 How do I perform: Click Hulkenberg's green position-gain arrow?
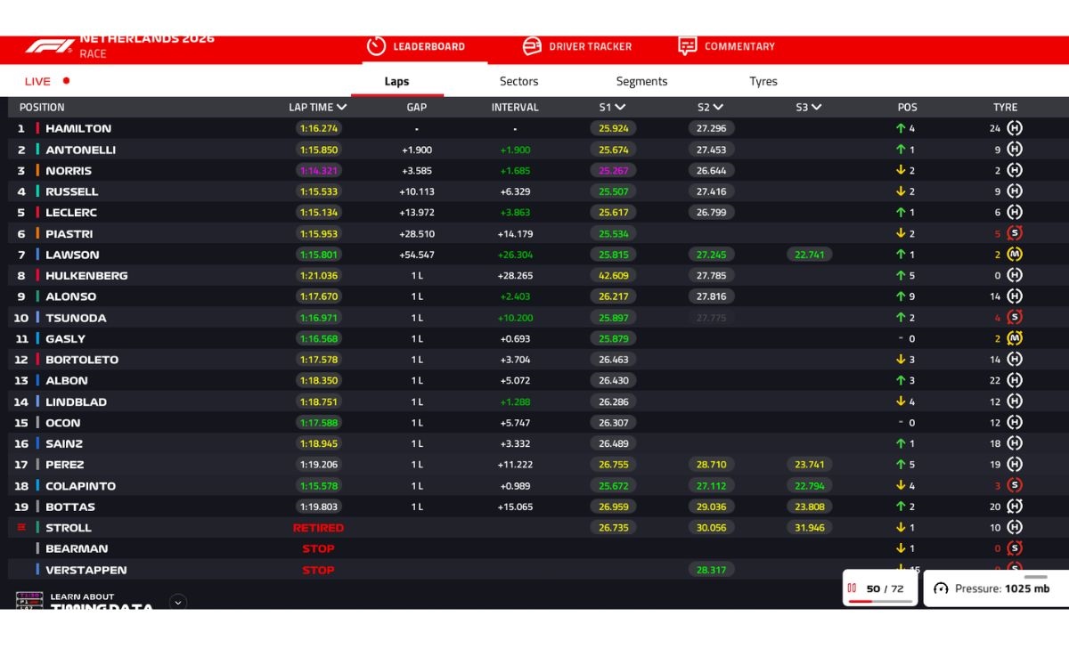[901, 275]
